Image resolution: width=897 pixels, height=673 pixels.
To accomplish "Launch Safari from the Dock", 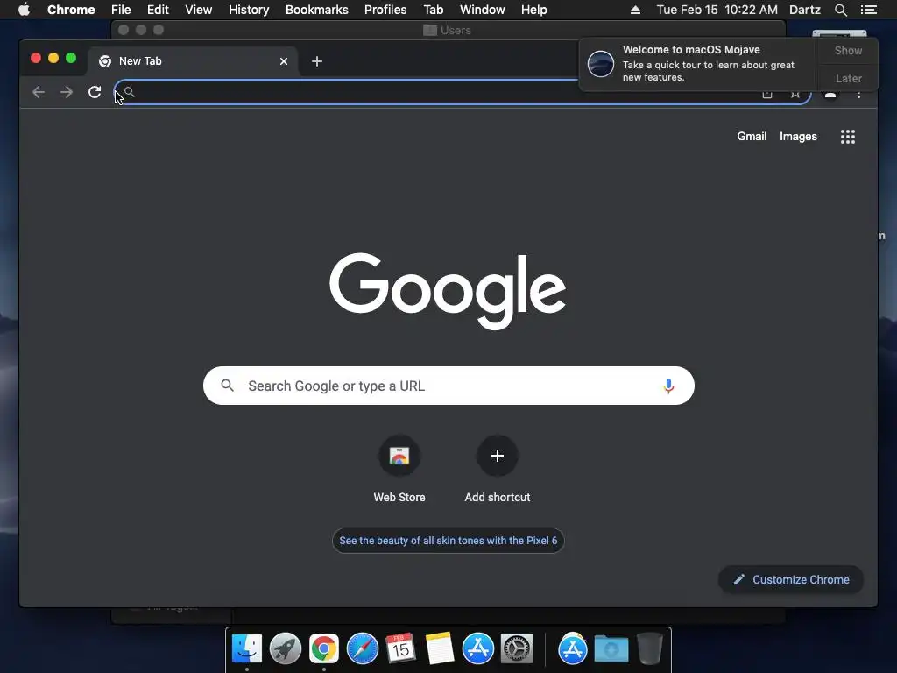I will click(362, 648).
